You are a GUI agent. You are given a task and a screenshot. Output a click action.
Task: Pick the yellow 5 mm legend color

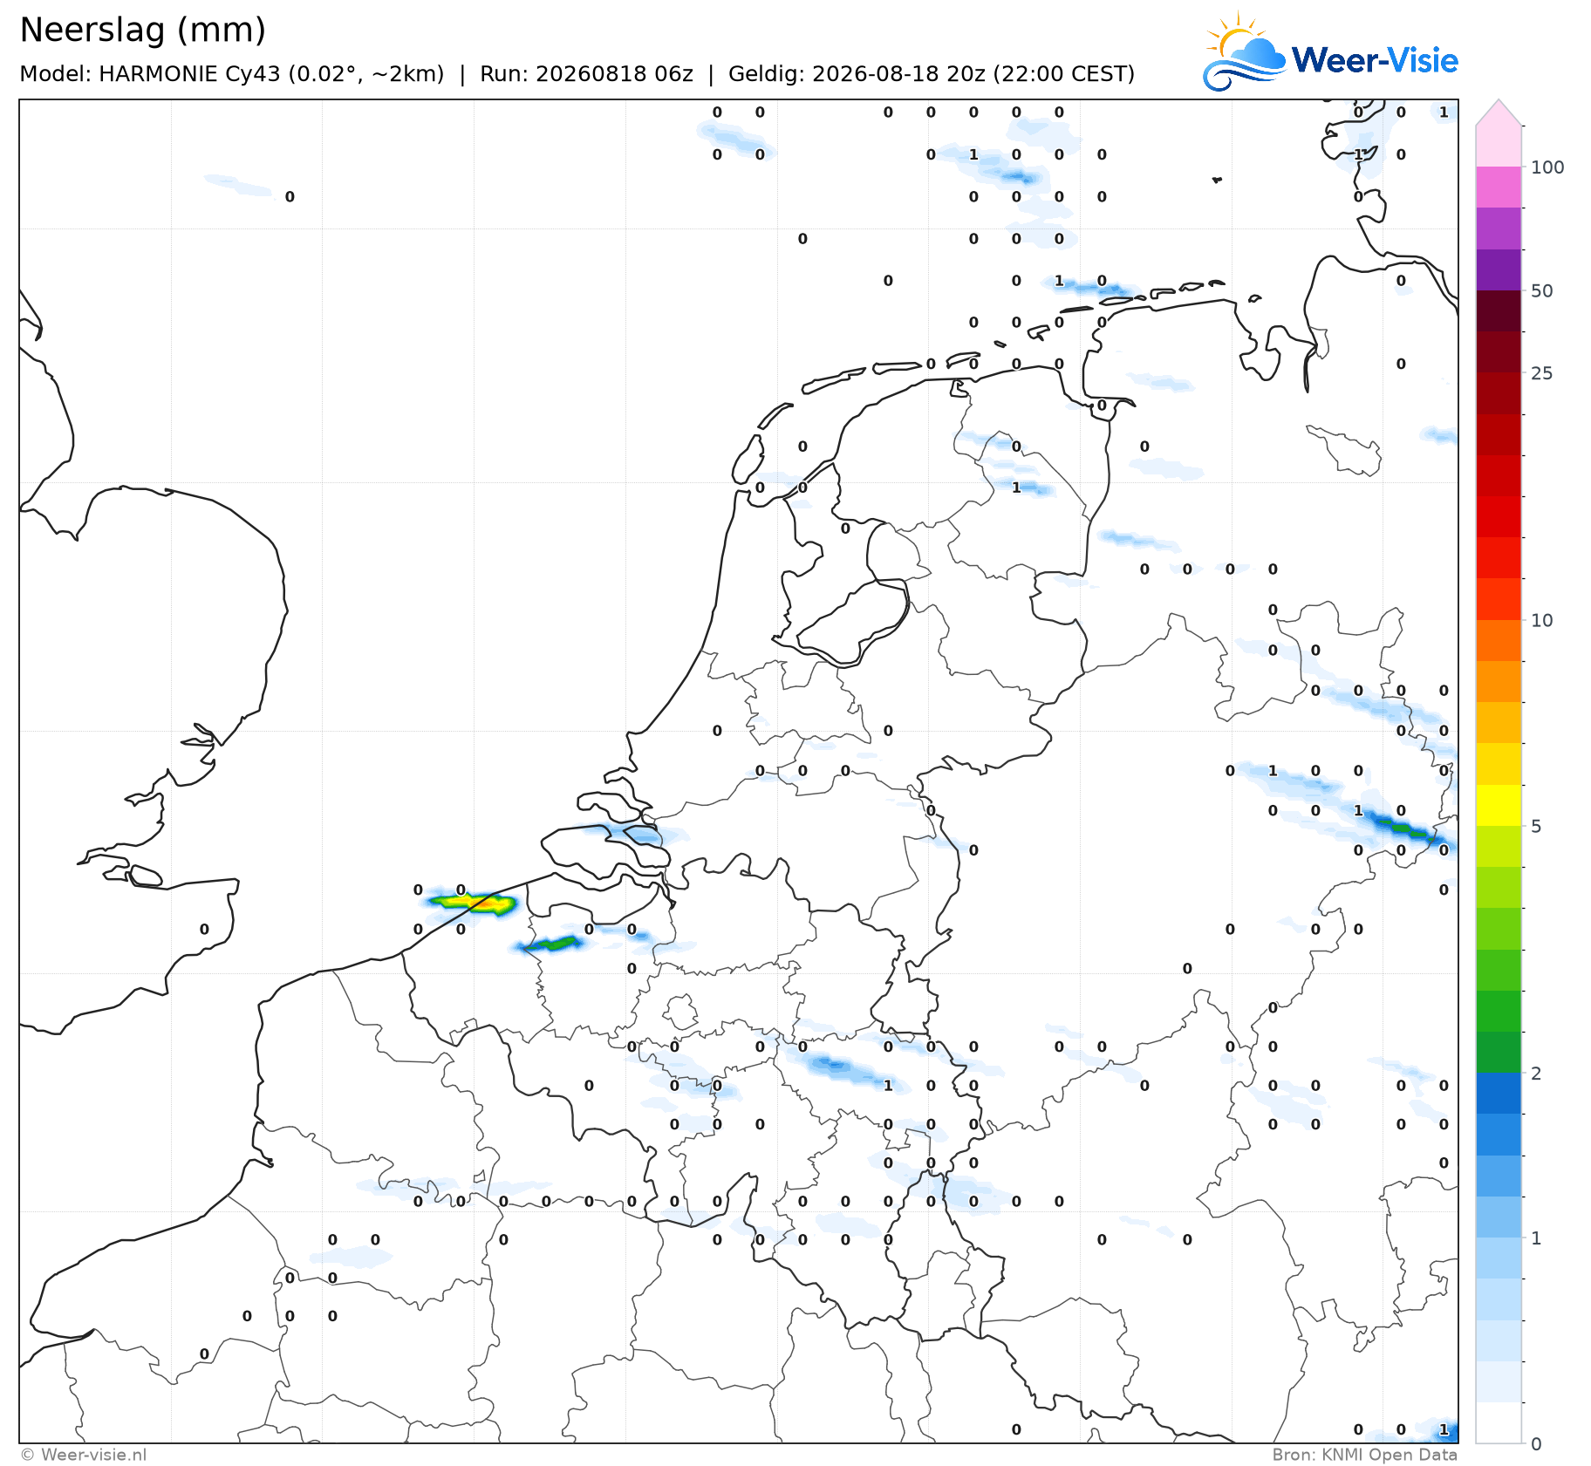pyautogui.click(x=1499, y=805)
